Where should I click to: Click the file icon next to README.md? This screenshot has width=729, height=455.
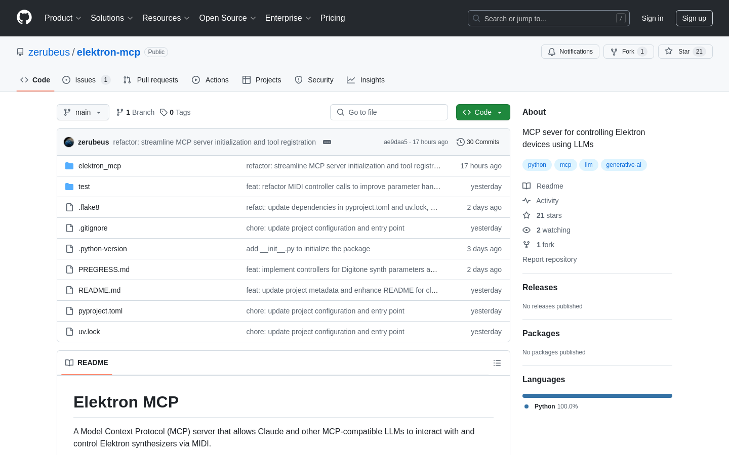click(69, 290)
